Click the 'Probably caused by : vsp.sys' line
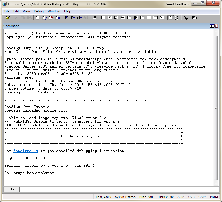The height and width of the screenshot is (202, 222). [x=49, y=166]
